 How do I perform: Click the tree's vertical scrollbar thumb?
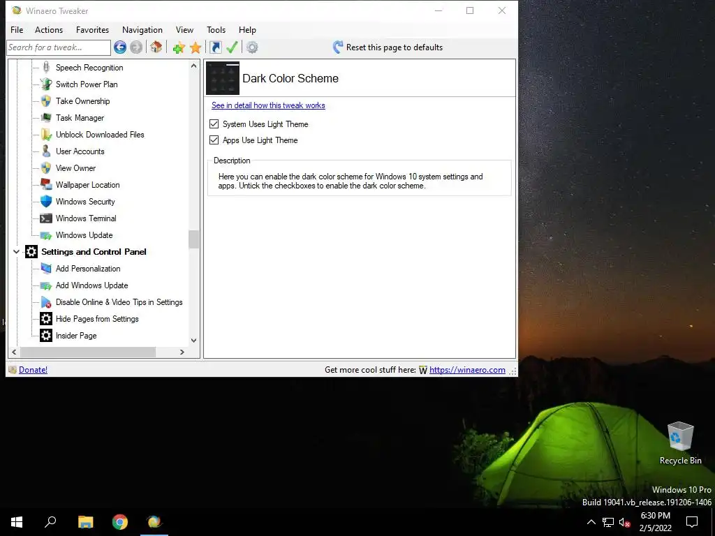click(x=194, y=239)
